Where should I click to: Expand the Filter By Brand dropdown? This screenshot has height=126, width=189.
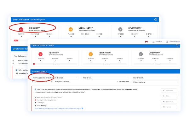(x=155, y=77)
